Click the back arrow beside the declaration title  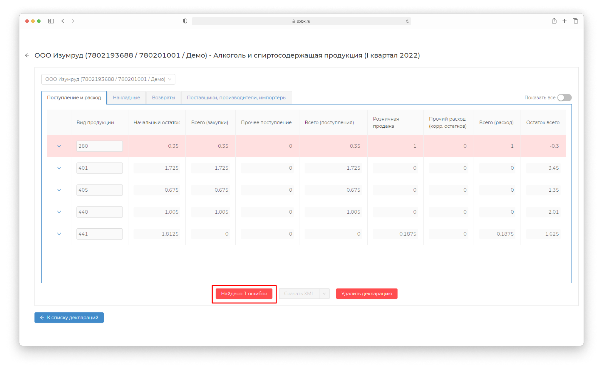(27, 55)
